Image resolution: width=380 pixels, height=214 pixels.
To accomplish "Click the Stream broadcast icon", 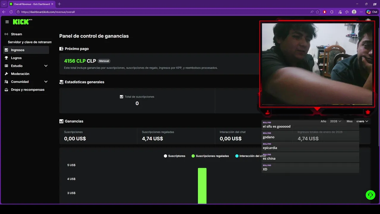I will pyautogui.click(x=7, y=34).
